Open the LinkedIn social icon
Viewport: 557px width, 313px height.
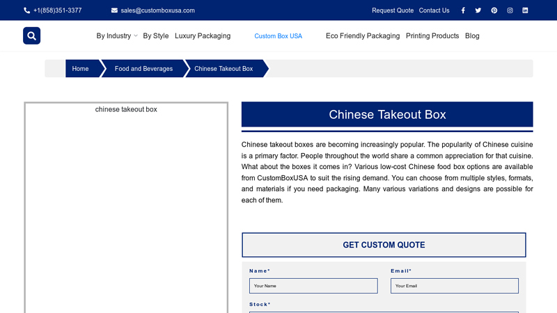point(525,10)
